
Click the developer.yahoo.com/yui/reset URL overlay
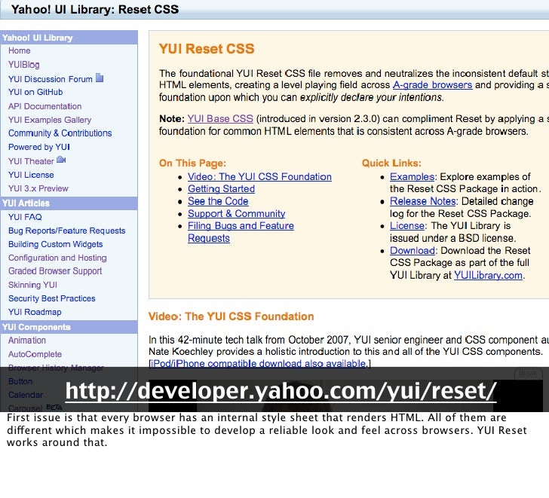281,390
